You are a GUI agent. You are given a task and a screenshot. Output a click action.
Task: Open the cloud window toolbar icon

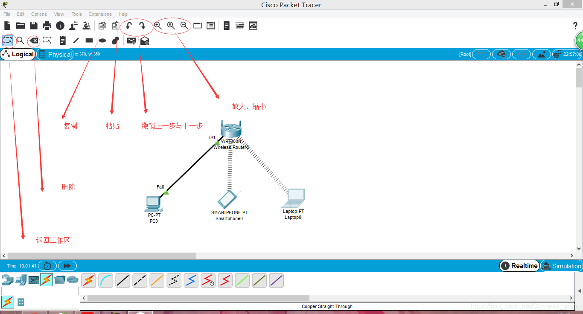[x=253, y=26]
